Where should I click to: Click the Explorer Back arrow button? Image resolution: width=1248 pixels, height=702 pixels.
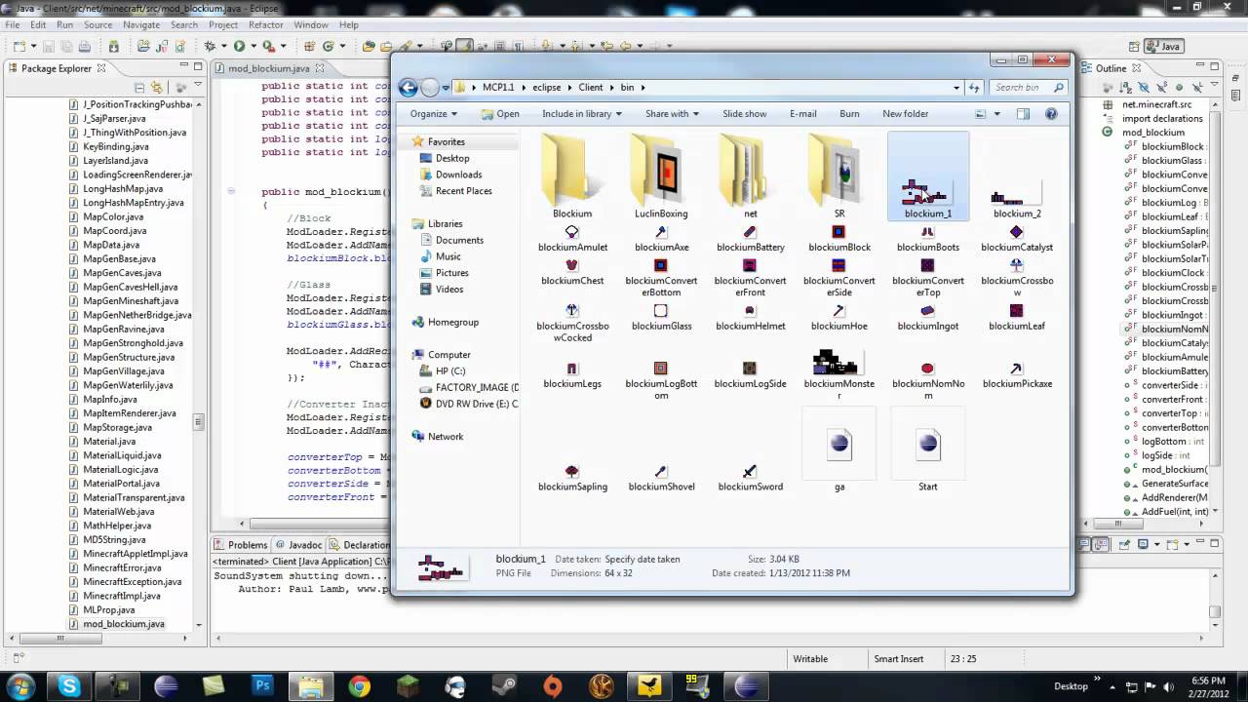[409, 88]
